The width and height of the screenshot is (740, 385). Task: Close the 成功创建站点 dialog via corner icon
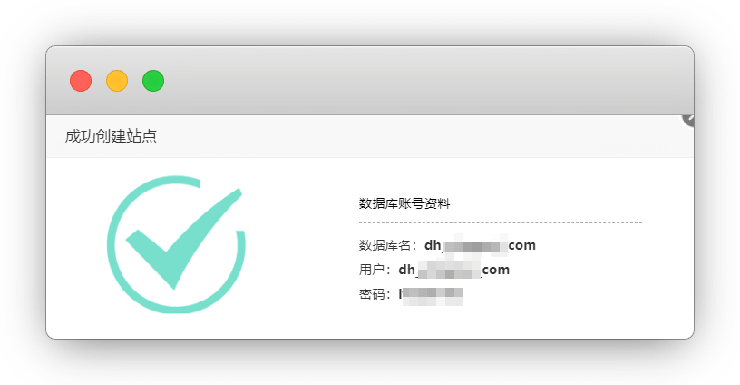click(688, 120)
